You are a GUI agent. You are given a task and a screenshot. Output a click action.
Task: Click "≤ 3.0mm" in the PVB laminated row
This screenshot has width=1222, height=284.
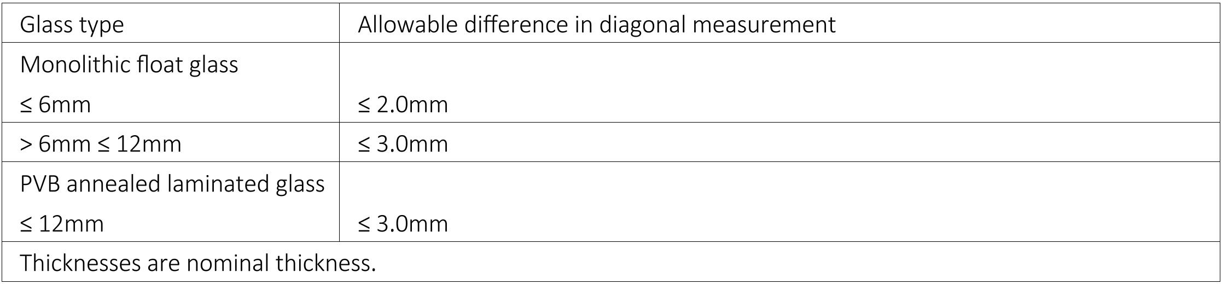(x=403, y=224)
